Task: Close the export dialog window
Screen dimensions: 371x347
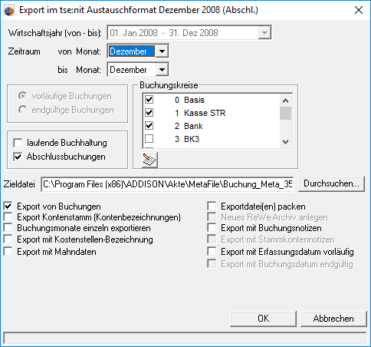Action: point(359,10)
